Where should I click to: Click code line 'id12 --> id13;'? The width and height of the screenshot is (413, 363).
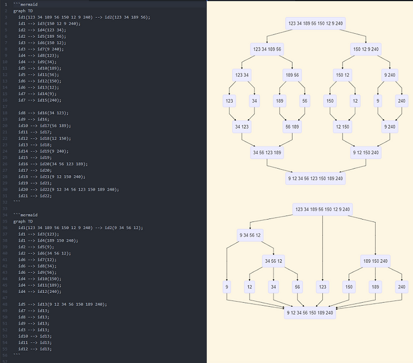[x=35, y=349]
